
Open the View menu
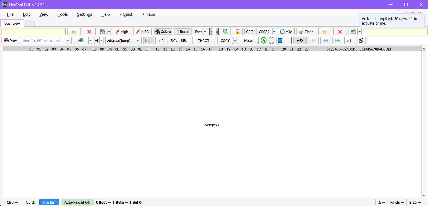click(x=44, y=14)
